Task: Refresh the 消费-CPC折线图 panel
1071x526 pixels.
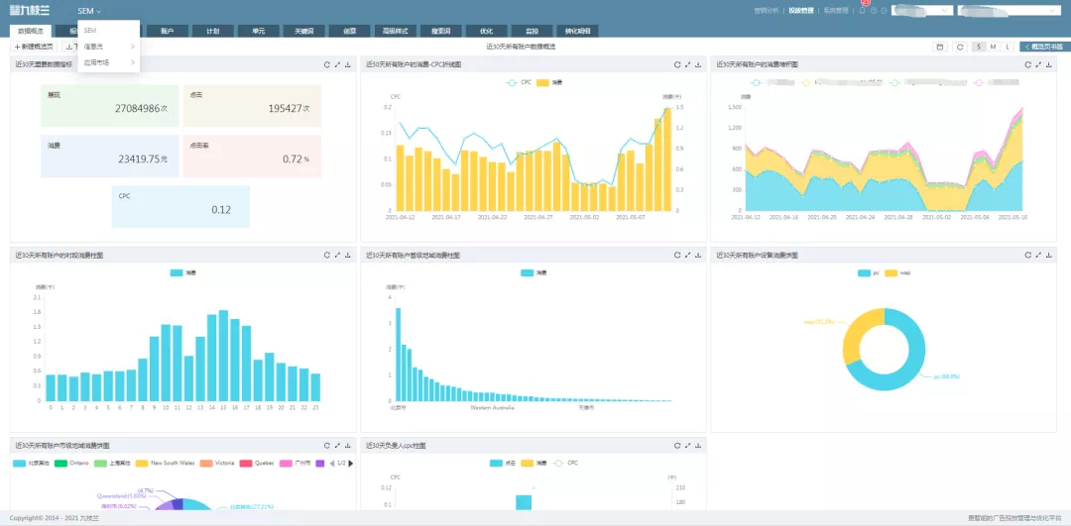Action: [x=677, y=64]
